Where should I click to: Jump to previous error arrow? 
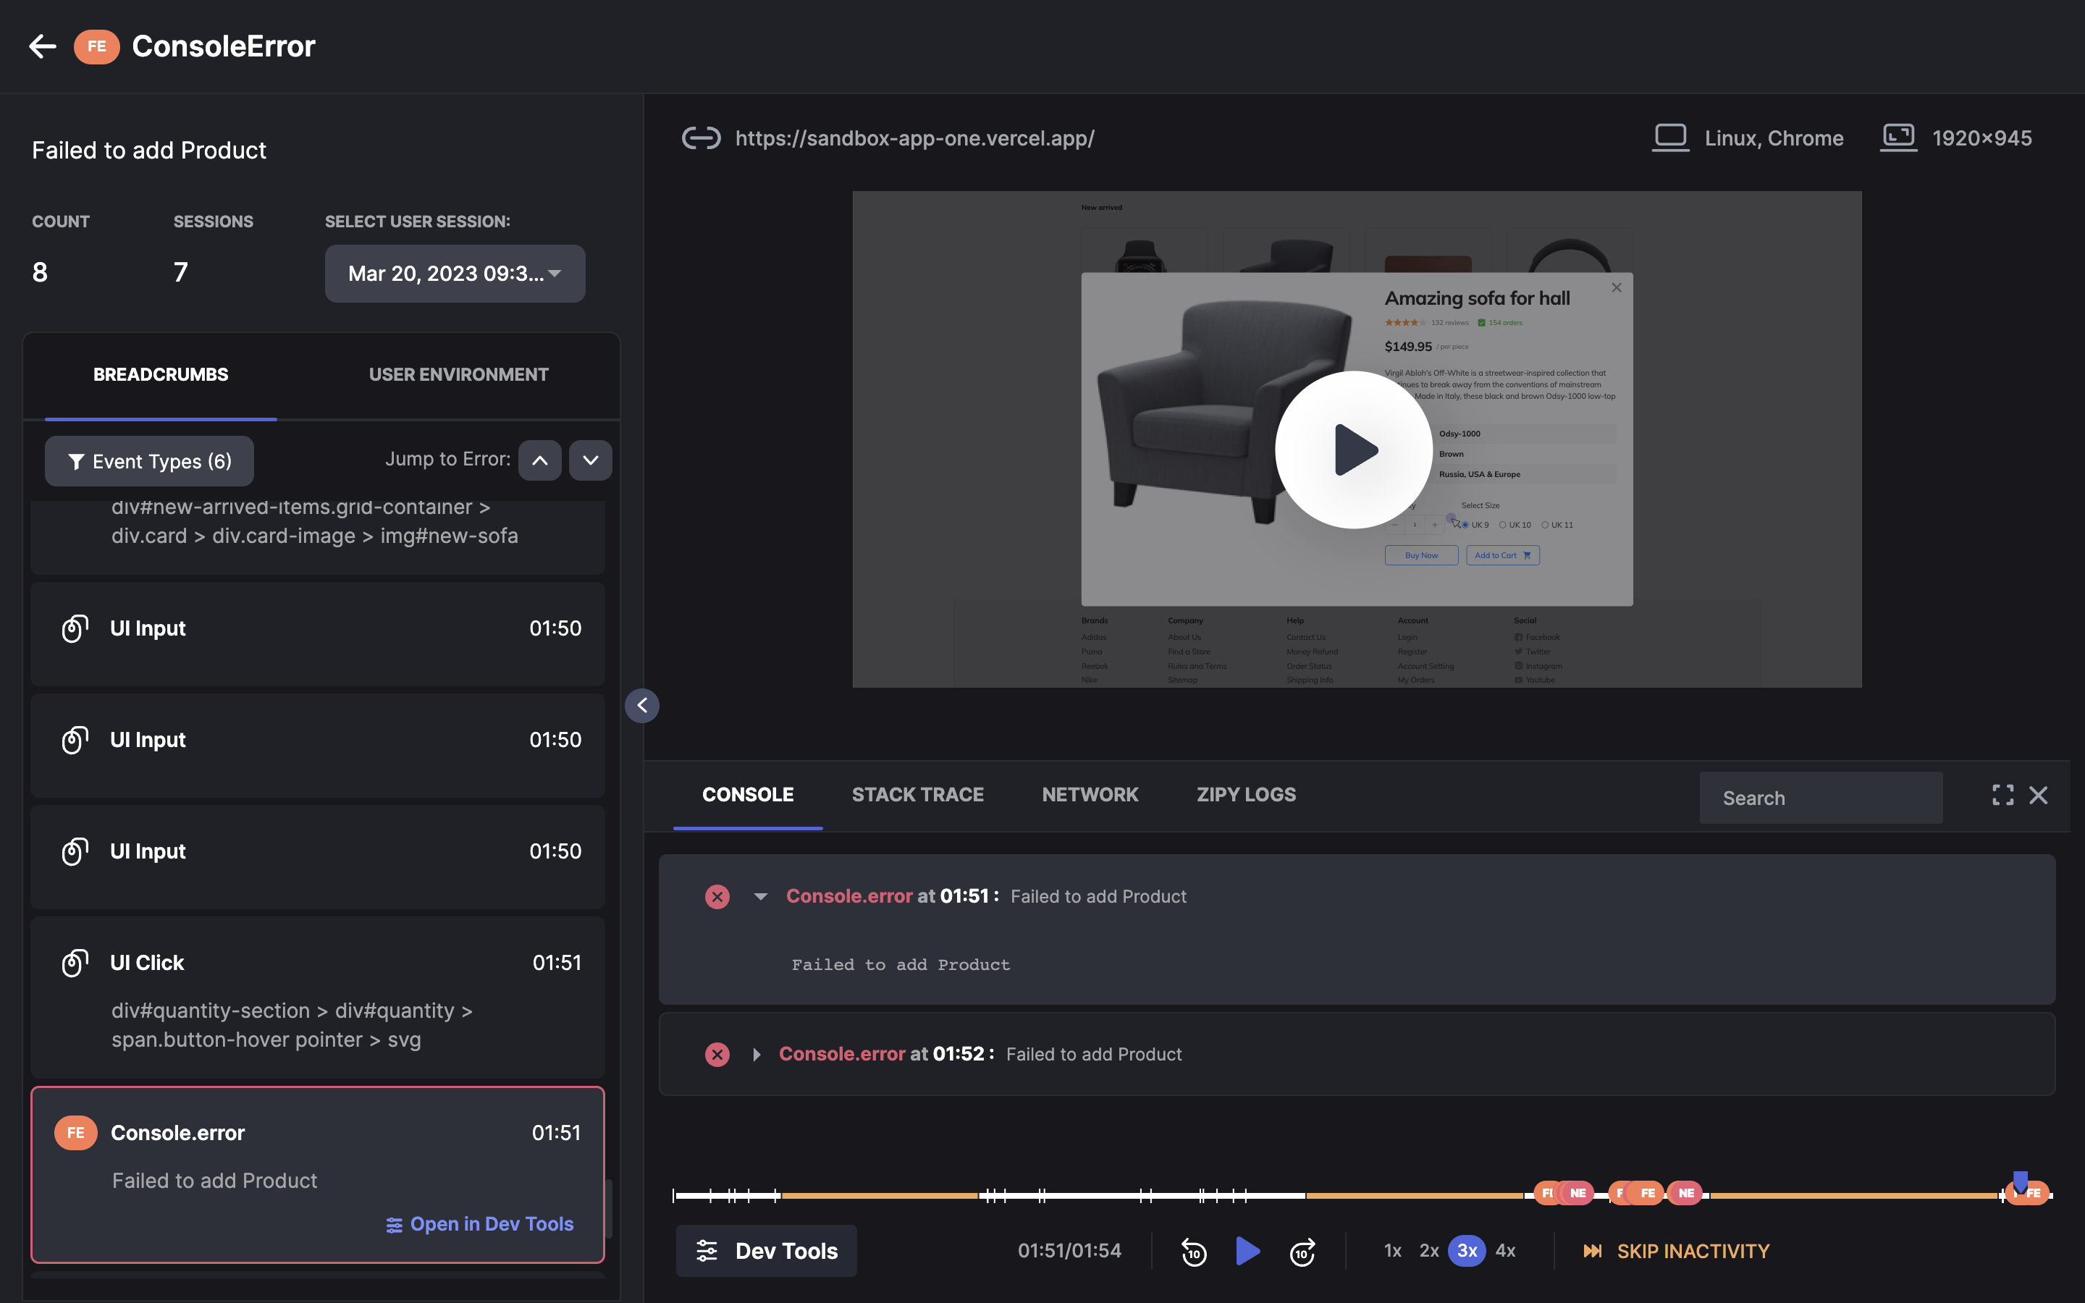[x=540, y=460]
